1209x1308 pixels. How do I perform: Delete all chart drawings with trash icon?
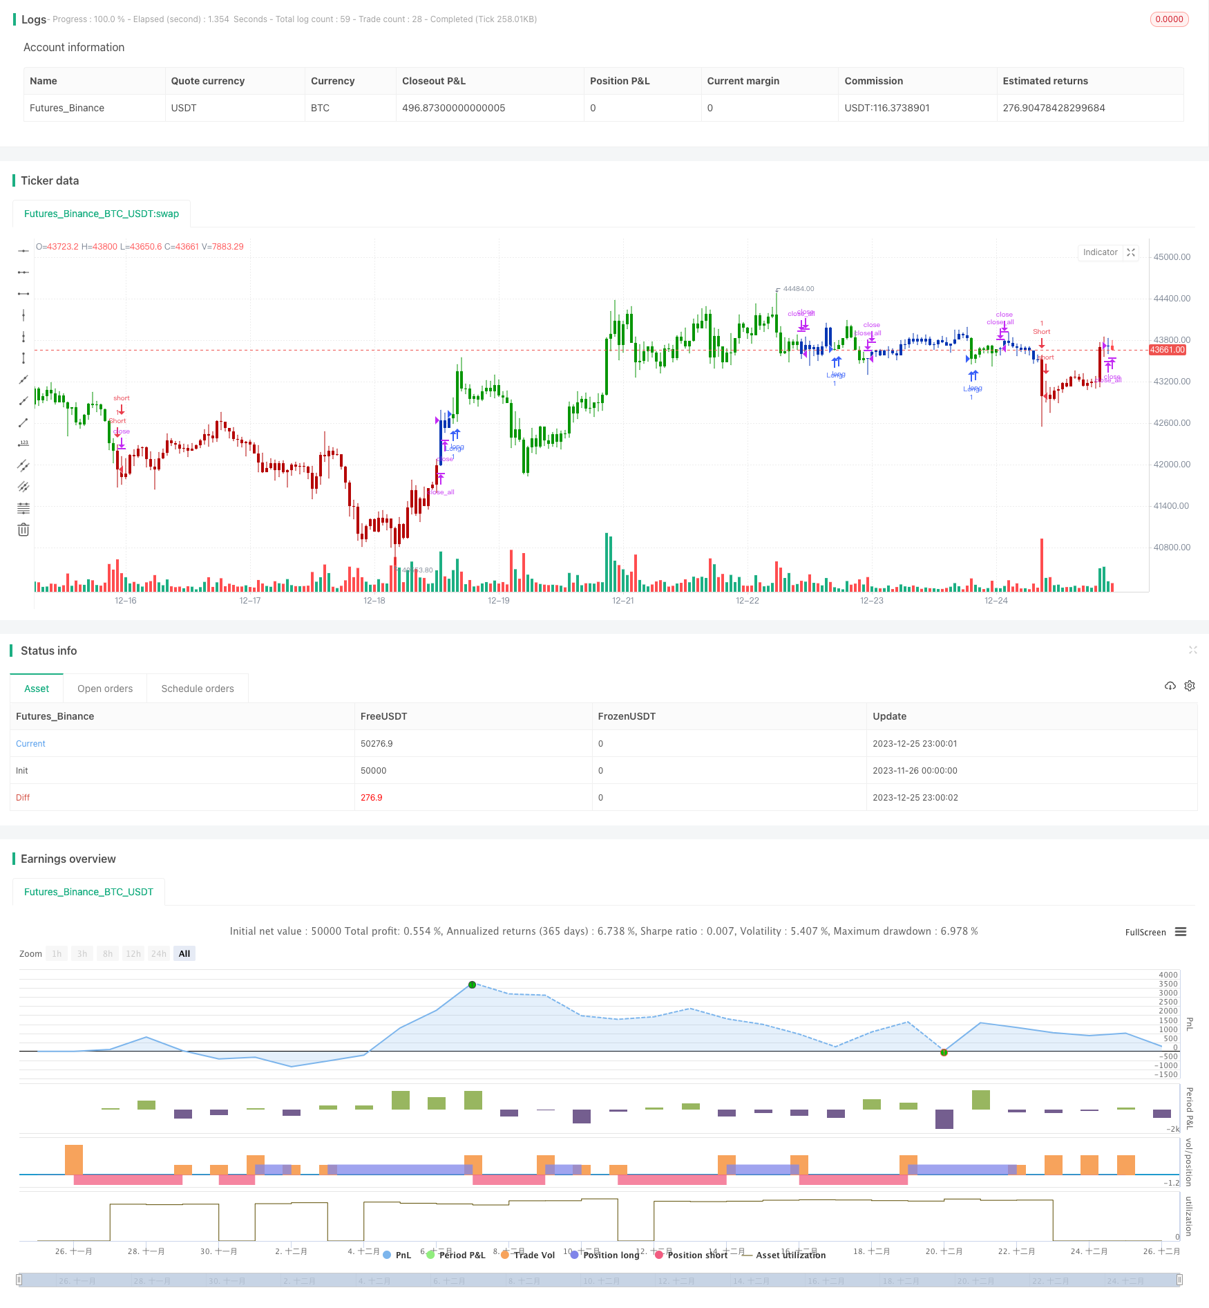(23, 530)
